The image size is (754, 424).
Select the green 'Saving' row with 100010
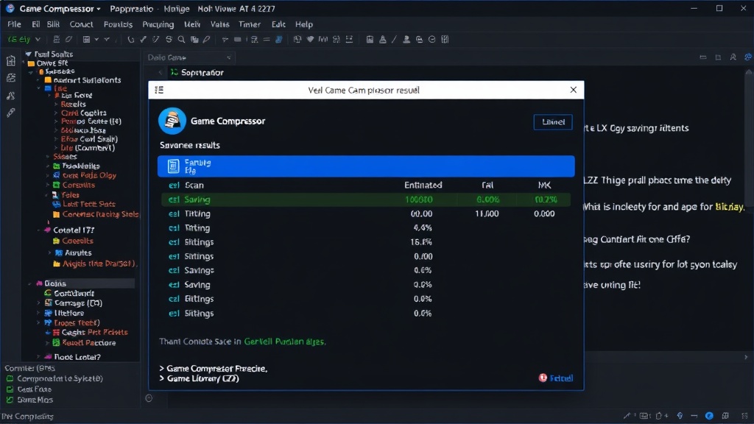click(x=366, y=199)
